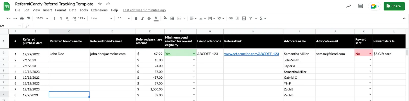Open the Data menu
Viewport: 409px width, 101px height.
pos(73,10)
